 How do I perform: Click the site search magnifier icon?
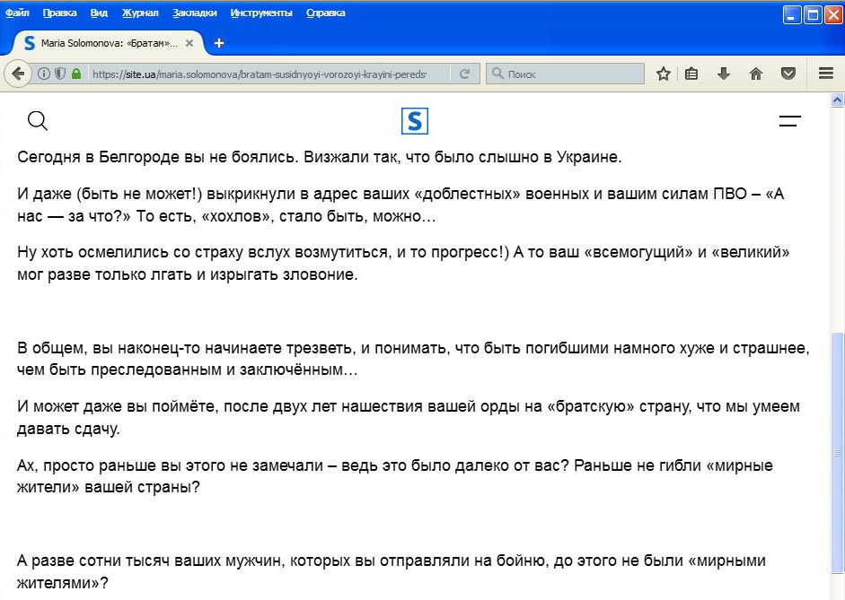[x=37, y=121]
